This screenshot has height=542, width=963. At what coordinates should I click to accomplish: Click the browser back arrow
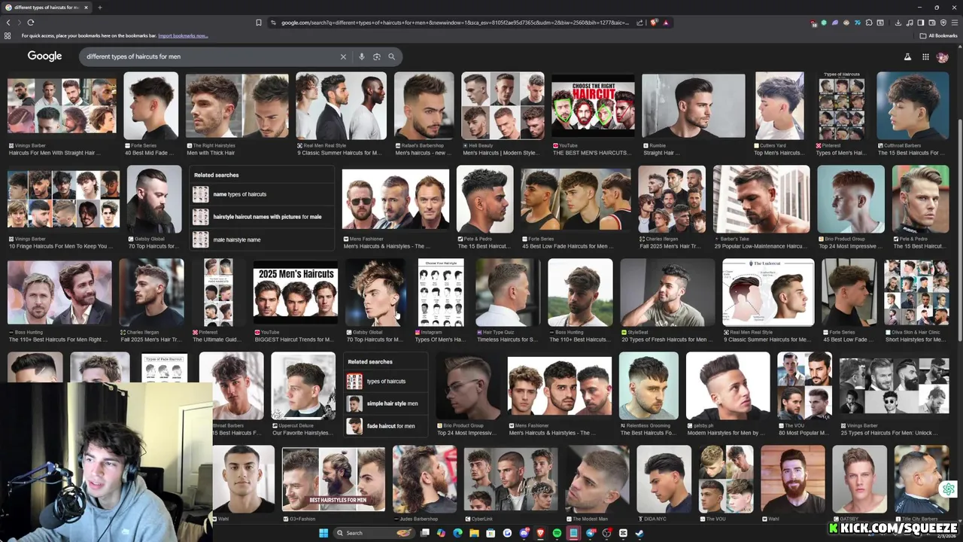point(8,23)
